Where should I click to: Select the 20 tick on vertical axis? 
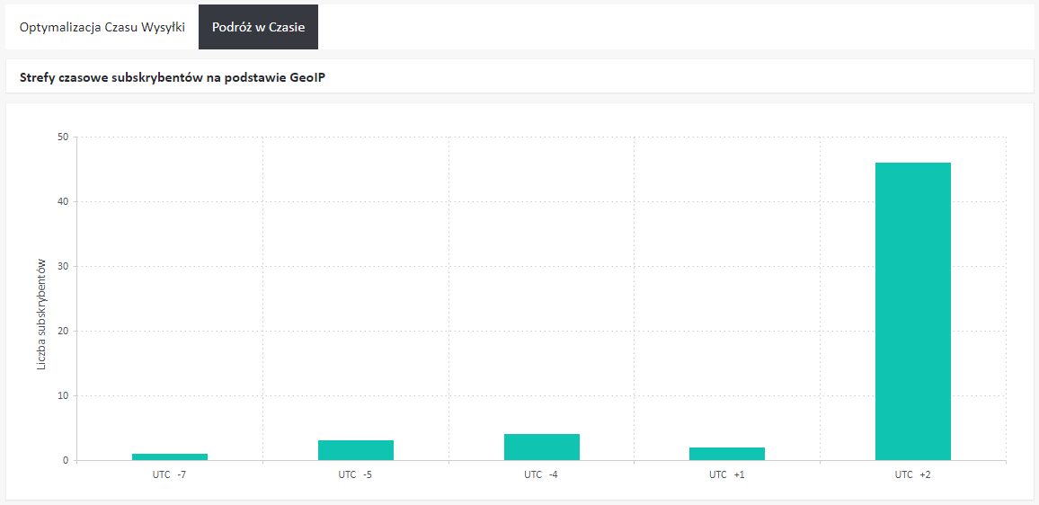62,332
